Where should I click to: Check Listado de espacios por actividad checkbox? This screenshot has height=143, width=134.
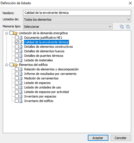click(17, 92)
